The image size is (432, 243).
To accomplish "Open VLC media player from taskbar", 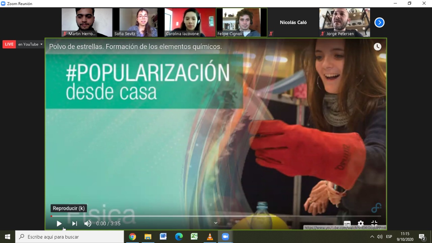I will tap(210, 237).
